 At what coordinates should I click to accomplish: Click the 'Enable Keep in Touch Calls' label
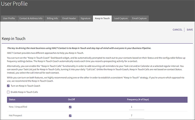point(24,92)
